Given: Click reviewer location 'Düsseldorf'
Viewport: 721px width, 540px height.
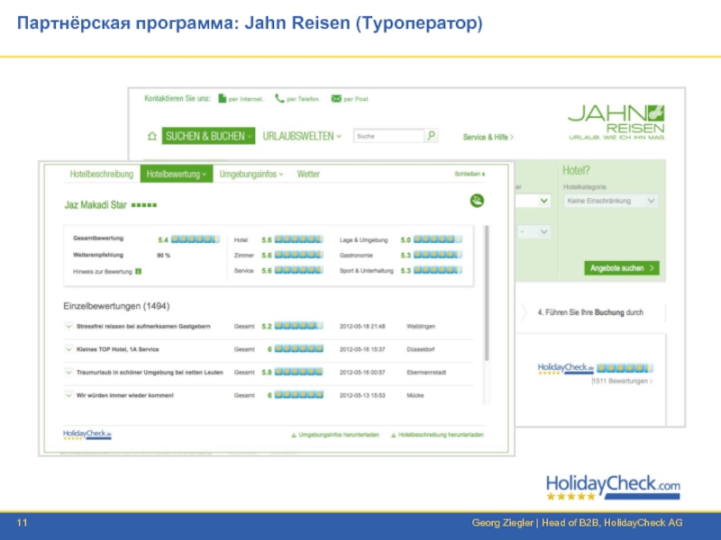Looking at the screenshot, I should pyautogui.click(x=421, y=349).
